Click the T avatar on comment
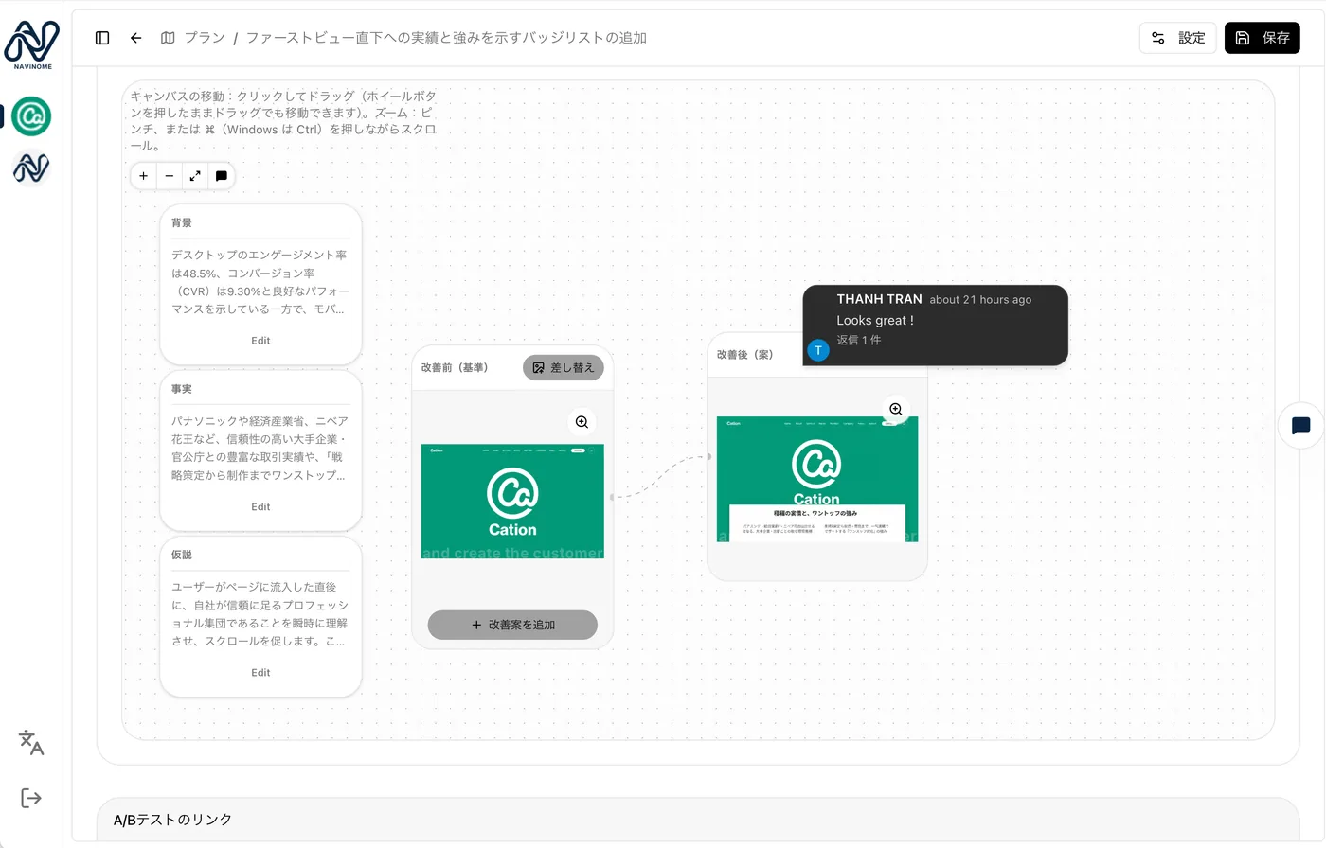This screenshot has width=1326, height=848. 818,350
